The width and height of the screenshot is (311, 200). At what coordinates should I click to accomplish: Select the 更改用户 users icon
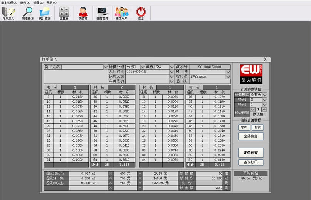[x=121, y=12]
